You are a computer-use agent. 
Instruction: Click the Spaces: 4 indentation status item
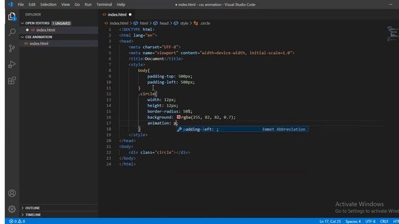(x=353, y=222)
